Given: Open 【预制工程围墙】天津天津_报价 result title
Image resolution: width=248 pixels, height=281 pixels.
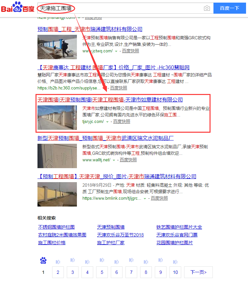Looking at the screenshot, I should pos(117,177).
